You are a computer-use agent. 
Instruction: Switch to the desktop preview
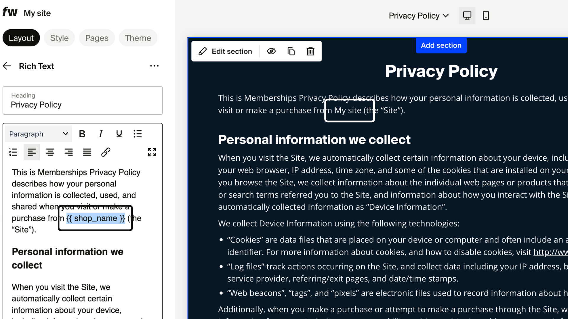tap(467, 16)
